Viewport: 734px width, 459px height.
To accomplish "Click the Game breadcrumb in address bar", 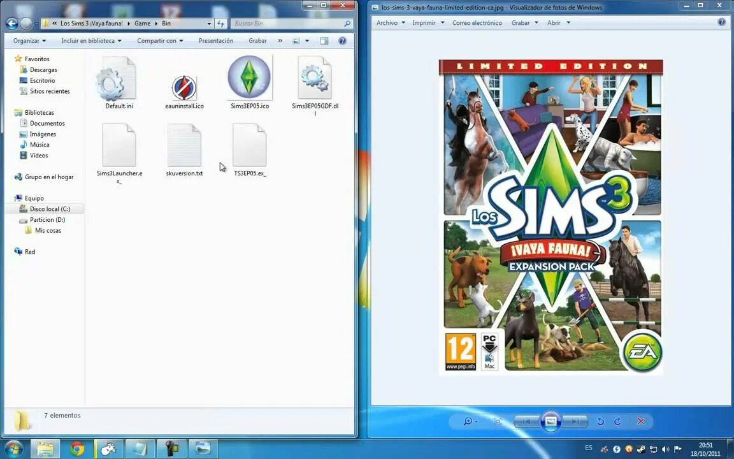I will [x=142, y=24].
